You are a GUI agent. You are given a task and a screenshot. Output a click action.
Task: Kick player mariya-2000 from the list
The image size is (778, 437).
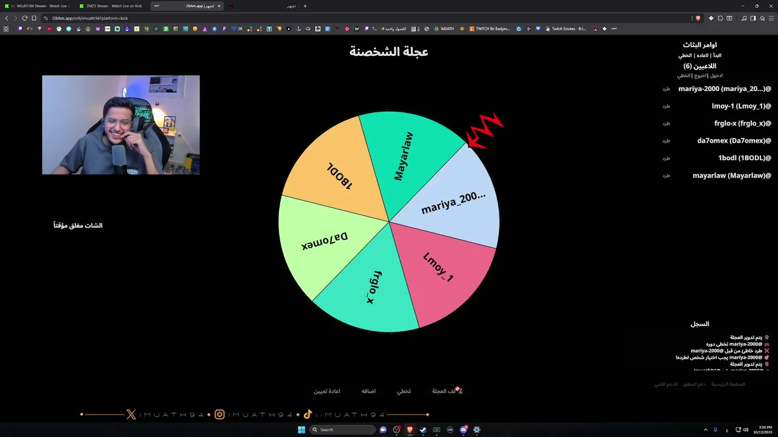point(666,89)
